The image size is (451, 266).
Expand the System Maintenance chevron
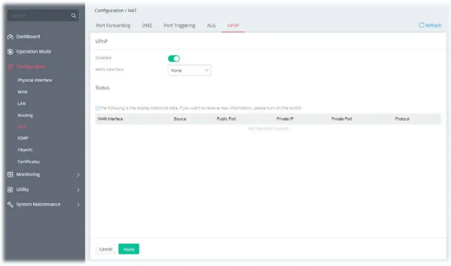point(78,205)
